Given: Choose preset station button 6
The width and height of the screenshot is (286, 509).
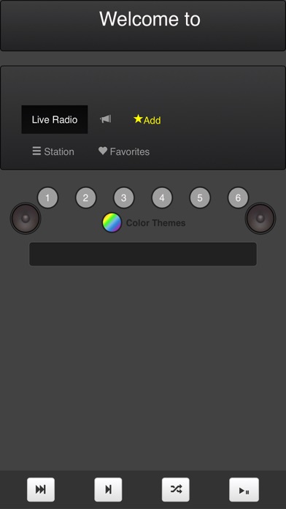Looking at the screenshot, I should point(238,197).
